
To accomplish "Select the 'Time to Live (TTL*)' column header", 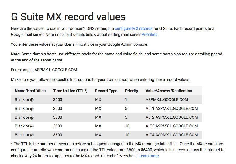I will 70,91.
